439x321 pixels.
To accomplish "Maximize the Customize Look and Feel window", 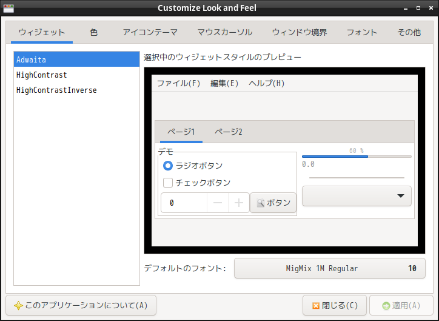I will point(418,8).
